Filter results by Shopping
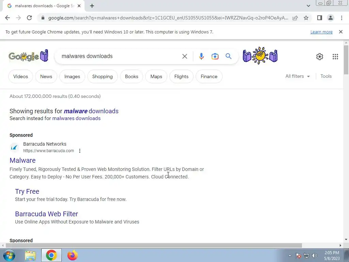 click(x=102, y=76)
